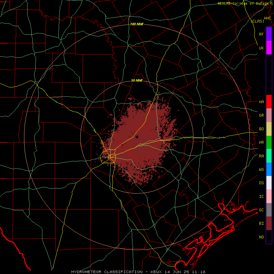Click the ND legend label
274x274 pixels.
pos(261,237)
